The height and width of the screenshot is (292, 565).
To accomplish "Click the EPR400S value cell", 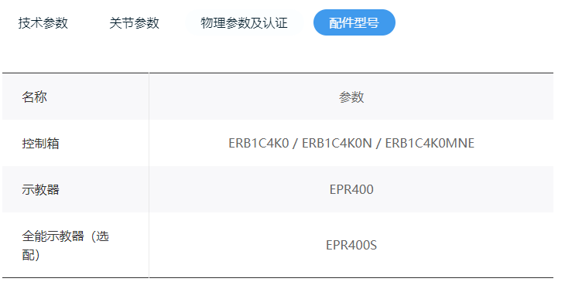I will (x=351, y=245).
